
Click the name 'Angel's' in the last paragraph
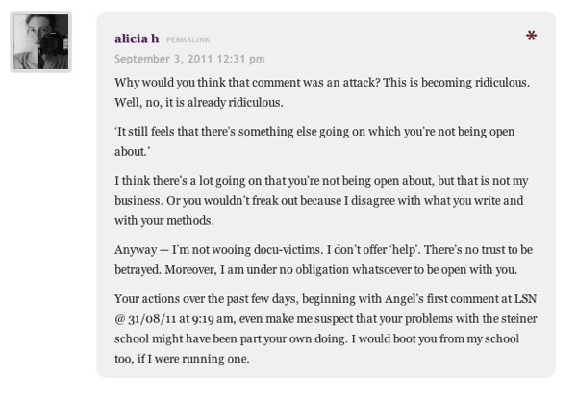(404, 299)
